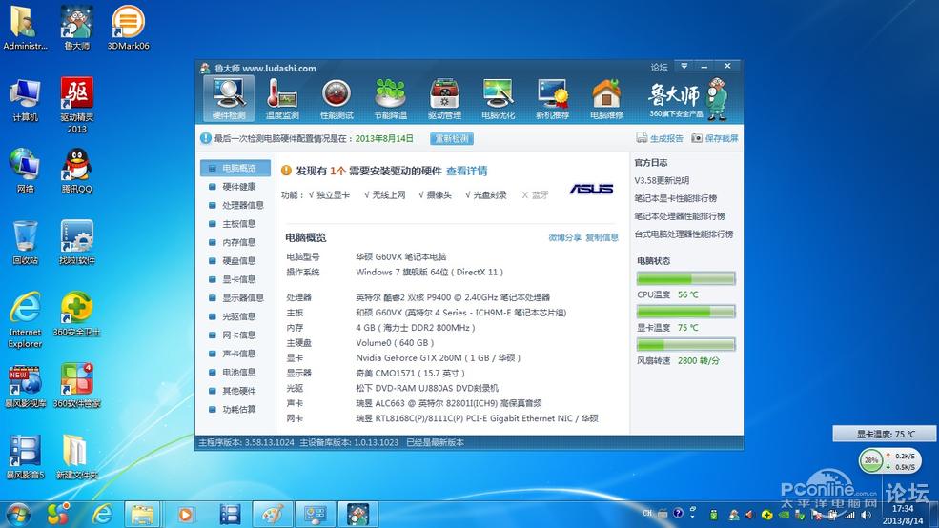
Task: Select 硬盘信息 sidebar item
Action: point(235,261)
